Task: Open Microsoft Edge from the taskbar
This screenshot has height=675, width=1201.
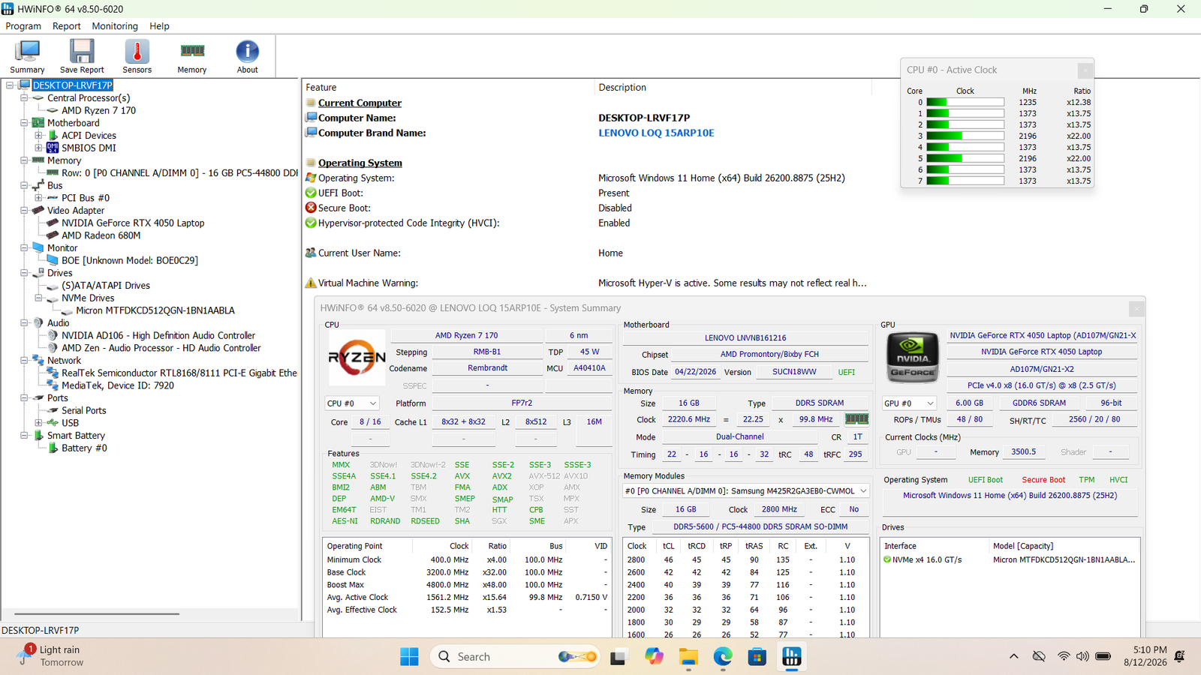Action: click(x=723, y=657)
